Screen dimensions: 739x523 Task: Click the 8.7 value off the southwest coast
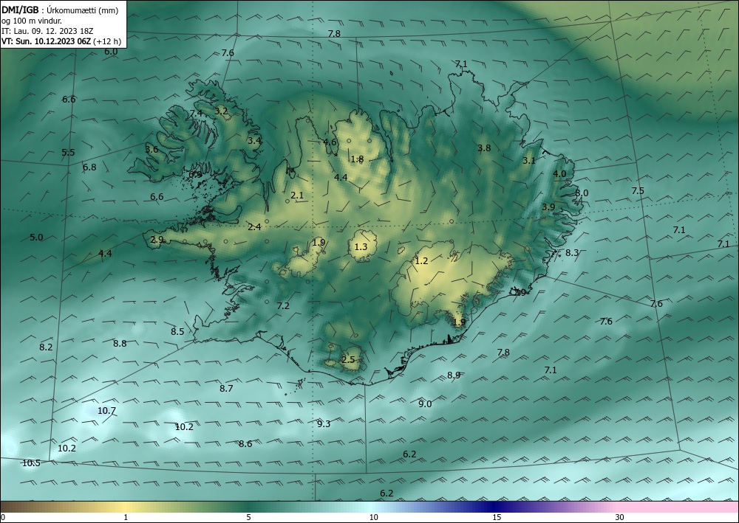[226, 388]
